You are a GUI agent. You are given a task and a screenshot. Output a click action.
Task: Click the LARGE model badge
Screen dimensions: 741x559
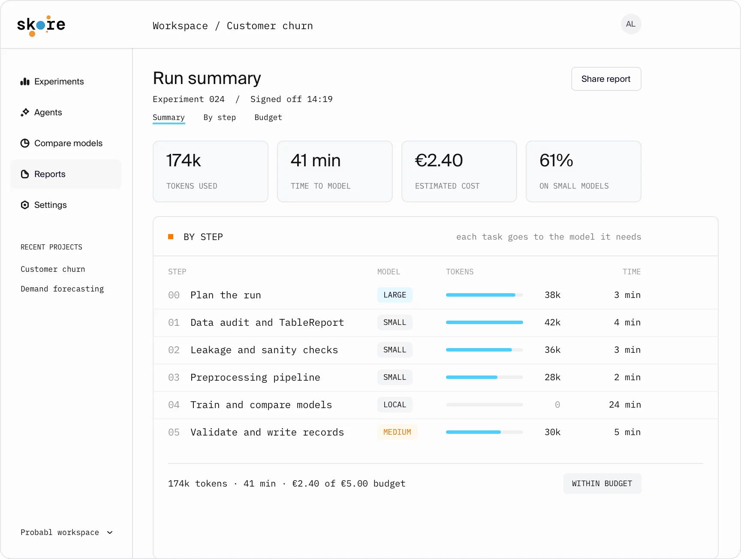tap(395, 295)
